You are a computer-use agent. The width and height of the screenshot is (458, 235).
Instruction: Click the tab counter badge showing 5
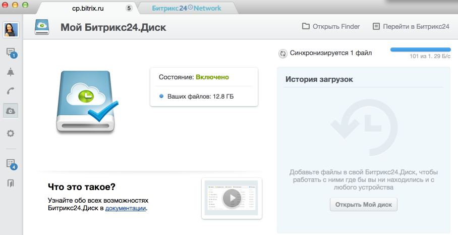[x=129, y=8]
